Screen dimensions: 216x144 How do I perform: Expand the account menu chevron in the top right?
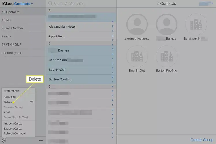pos(213,3)
